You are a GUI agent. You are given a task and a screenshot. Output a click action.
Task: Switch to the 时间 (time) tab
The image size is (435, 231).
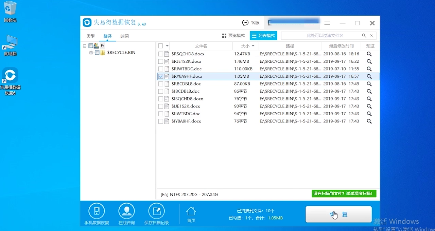click(x=124, y=36)
